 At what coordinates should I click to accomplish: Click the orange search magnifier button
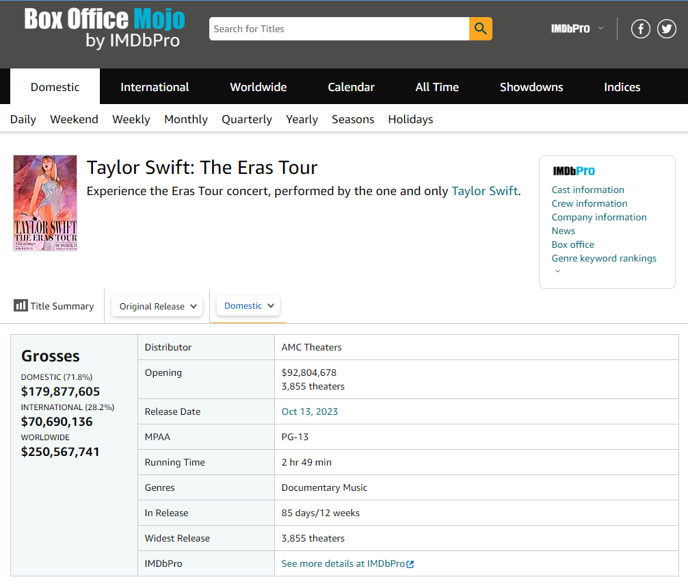point(480,29)
